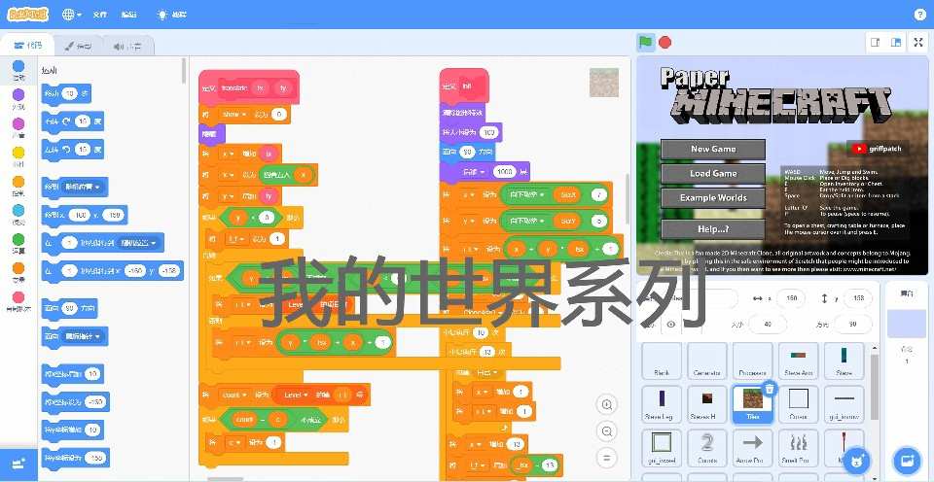Click the sprite direction field showing 90
934x482 pixels.
pos(852,325)
